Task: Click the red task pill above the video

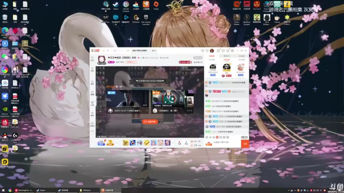Action: click(185, 62)
